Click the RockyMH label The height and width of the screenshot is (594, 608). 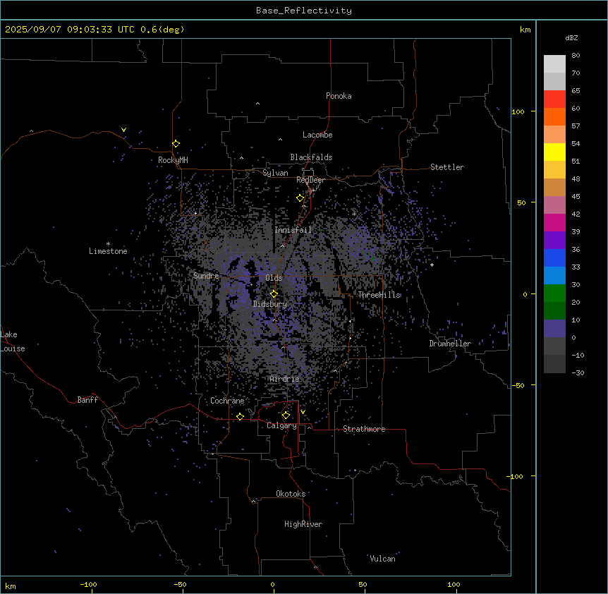click(x=173, y=160)
